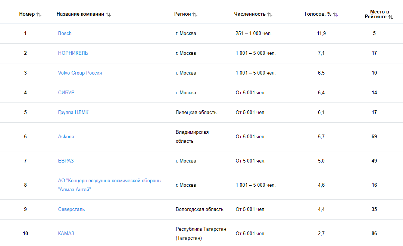This screenshot has width=403, height=246.
Task: Open the ЕВРАЗ company link
Action: pyautogui.click(x=66, y=161)
